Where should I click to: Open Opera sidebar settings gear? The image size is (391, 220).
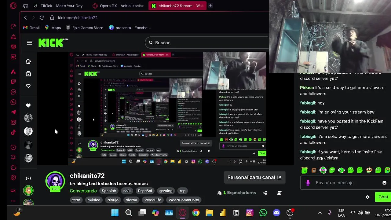(x=13, y=178)
